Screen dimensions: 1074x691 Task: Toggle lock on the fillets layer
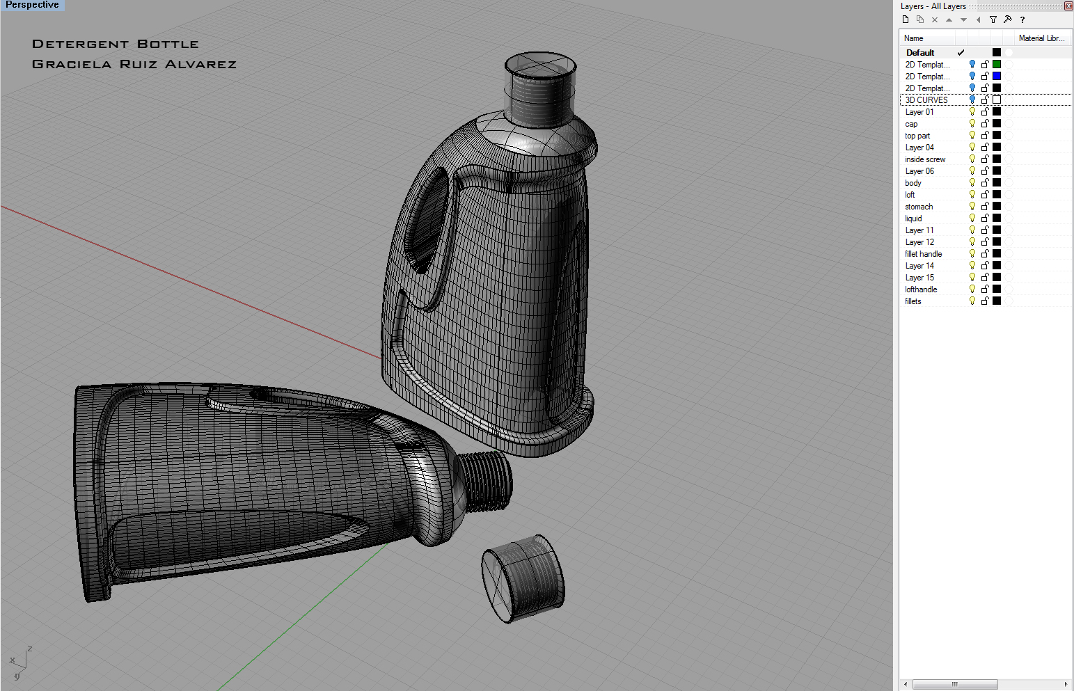tap(985, 301)
